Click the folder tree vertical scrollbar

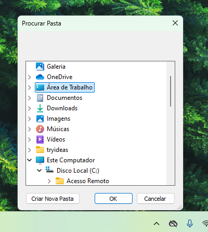point(171,91)
